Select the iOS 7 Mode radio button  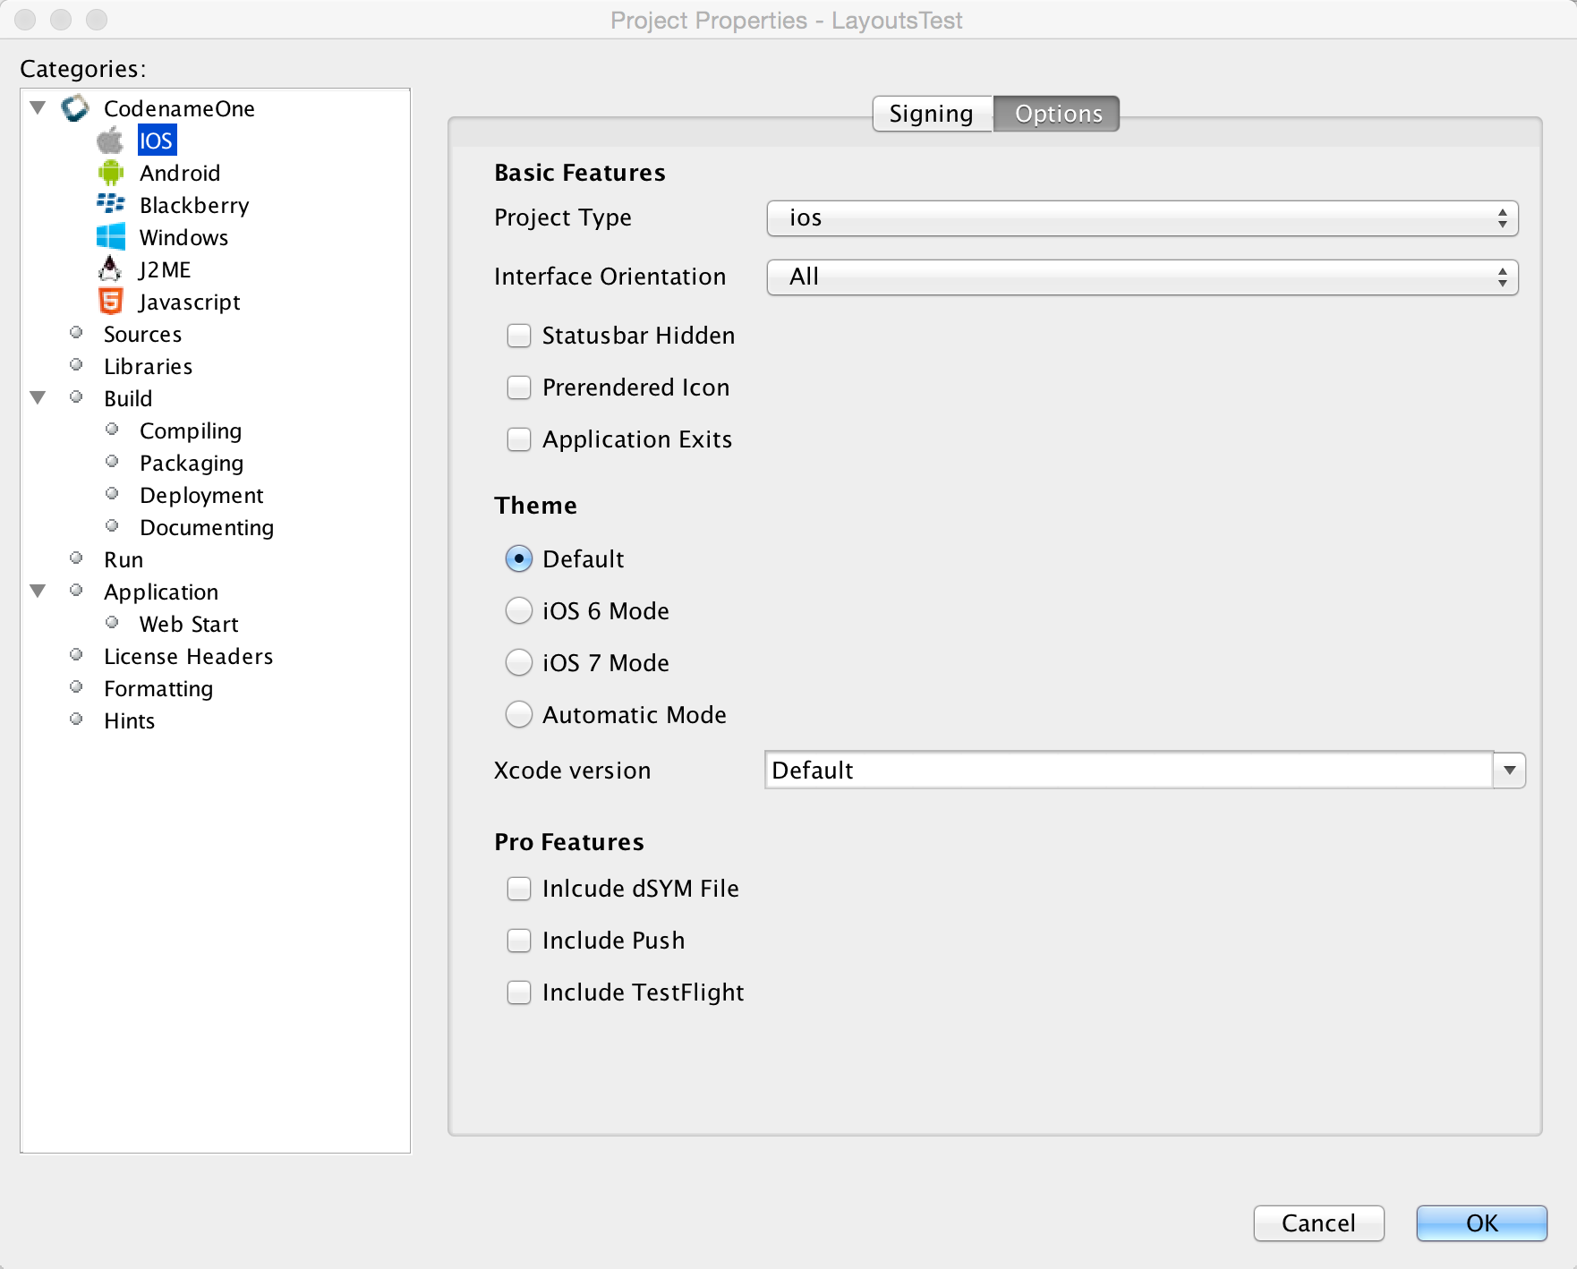(519, 663)
